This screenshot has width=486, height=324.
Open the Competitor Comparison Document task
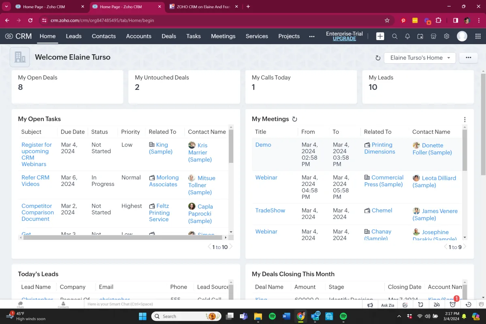tap(37, 212)
